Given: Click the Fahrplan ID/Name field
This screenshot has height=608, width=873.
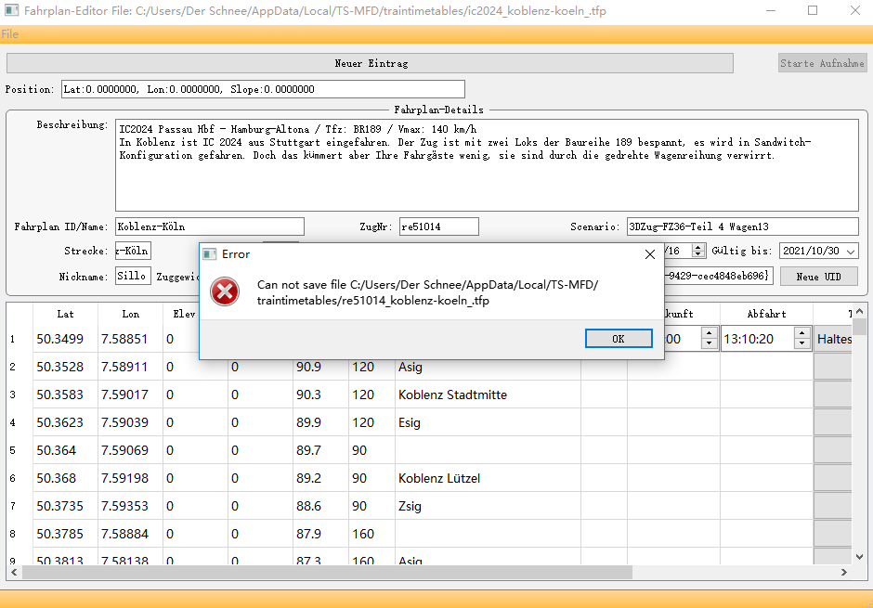Looking at the screenshot, I should (209, 226).
